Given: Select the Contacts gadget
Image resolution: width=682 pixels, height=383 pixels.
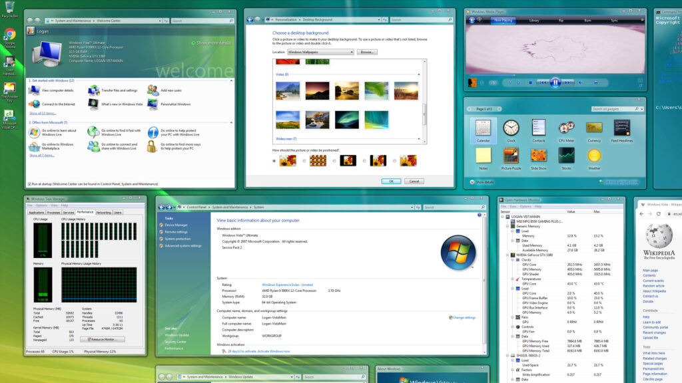Looking at the screenshot, I should pos(538,131).
